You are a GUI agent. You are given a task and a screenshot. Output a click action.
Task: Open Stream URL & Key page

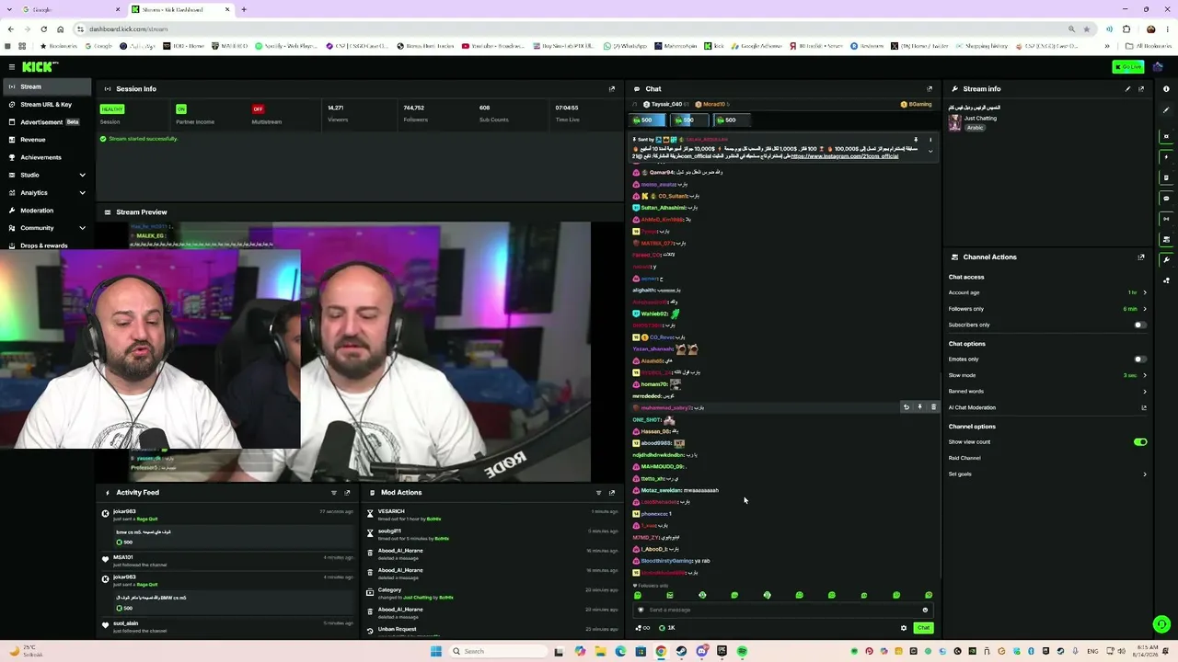pos(48,104)
